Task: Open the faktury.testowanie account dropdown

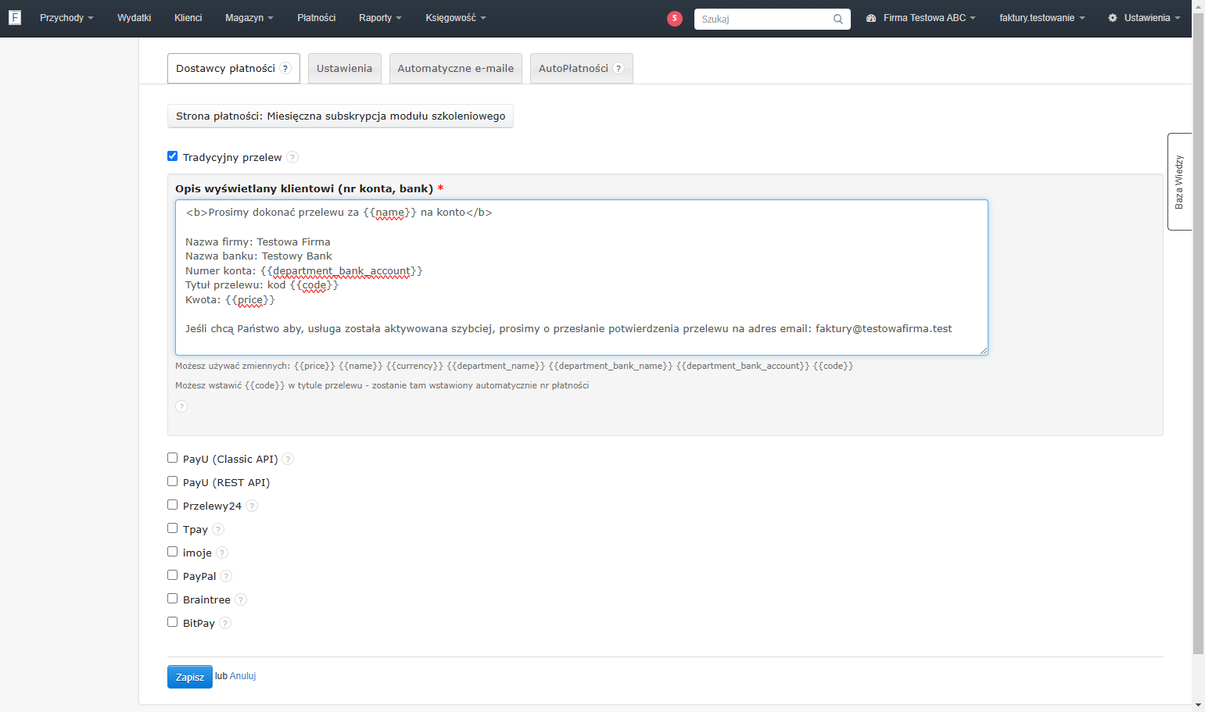Action: point(1042,18)
